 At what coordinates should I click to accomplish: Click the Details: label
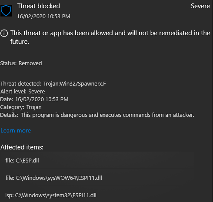tap(9, 115)
